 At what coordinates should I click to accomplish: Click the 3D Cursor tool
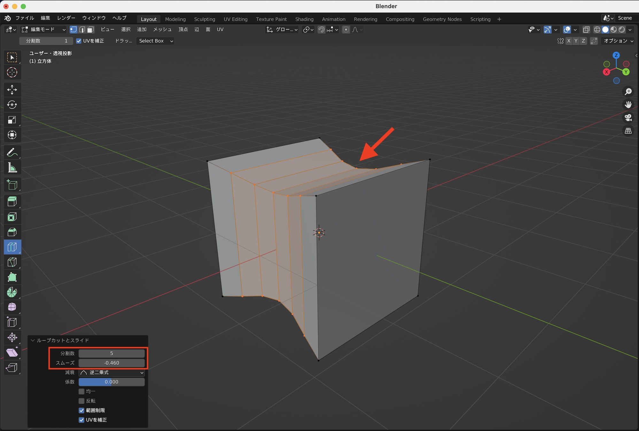click(12, 73)
